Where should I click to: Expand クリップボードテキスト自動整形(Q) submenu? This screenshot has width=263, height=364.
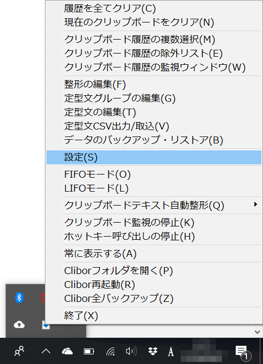click(x=154, y=205)
